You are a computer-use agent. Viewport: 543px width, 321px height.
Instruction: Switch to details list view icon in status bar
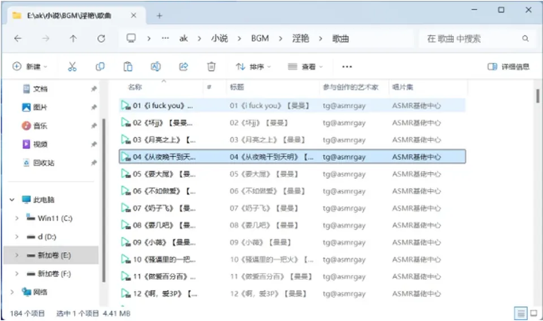tap(520, 314)
